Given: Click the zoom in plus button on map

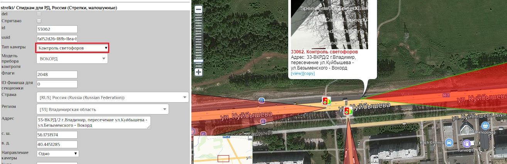Looking at the screenshot, I should click(199, 72).
